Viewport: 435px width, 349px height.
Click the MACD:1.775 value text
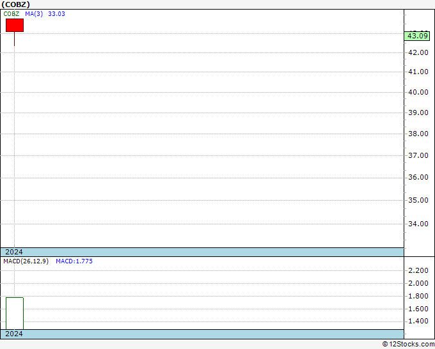(x=74, y=261)
